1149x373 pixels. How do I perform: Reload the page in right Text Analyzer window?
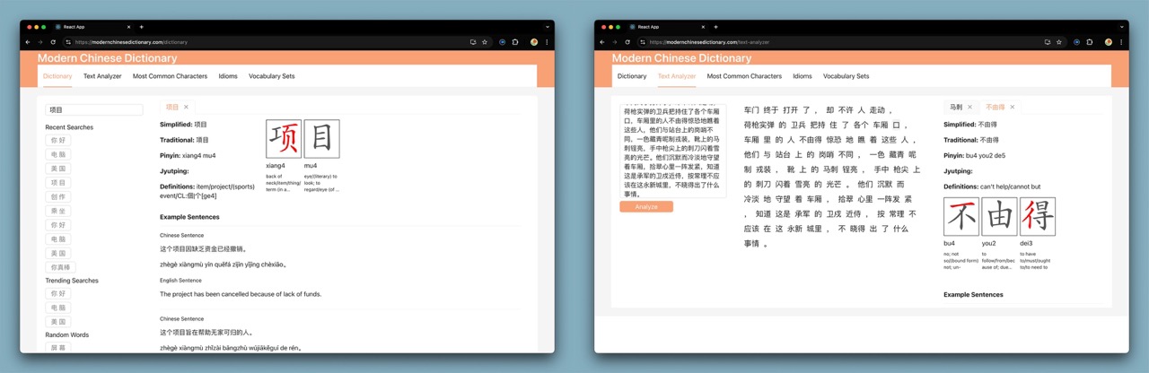click(627, 42)
